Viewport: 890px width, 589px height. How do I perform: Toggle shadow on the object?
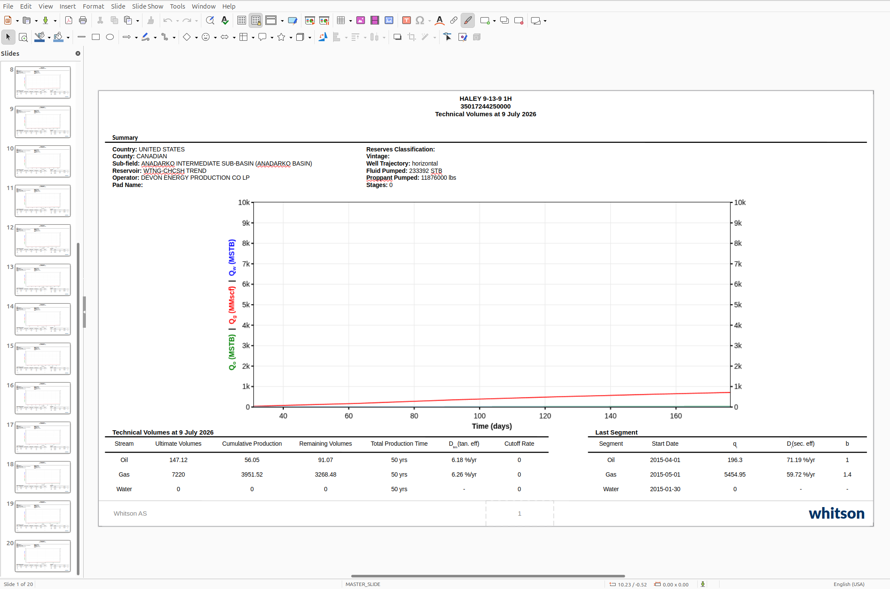398,37
